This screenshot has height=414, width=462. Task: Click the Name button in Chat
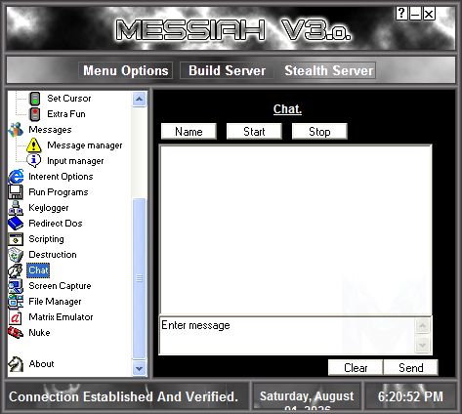click(189, 132)
